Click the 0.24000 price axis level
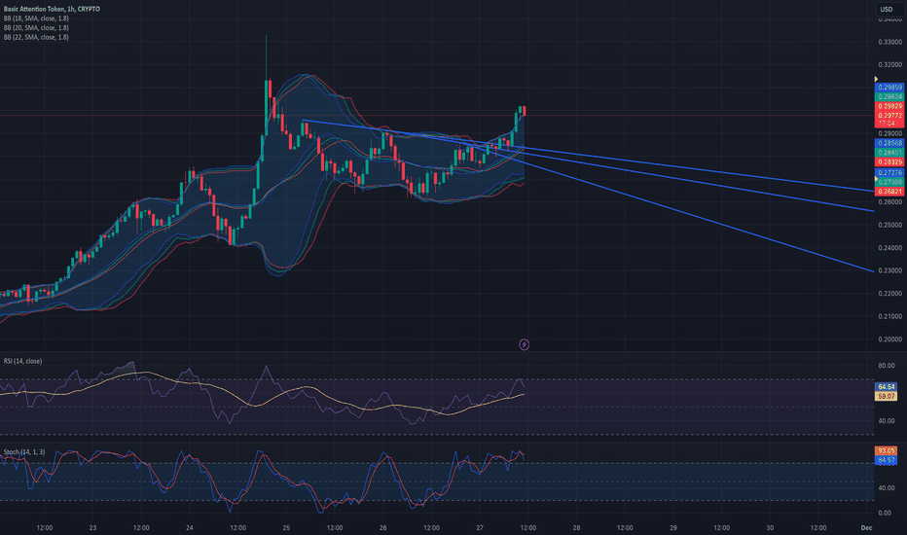Viewport: 907px width, 535px height. click(x=889, y=248)
